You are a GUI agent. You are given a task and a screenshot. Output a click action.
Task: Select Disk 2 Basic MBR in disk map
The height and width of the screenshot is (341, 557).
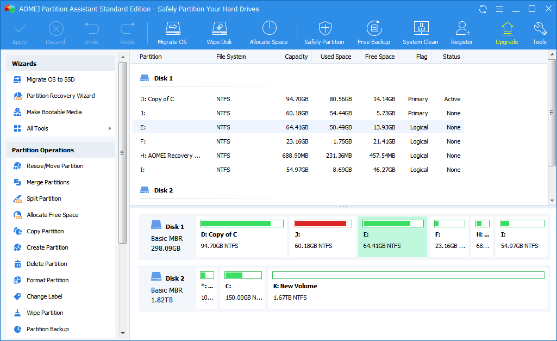tap(167, 289)
